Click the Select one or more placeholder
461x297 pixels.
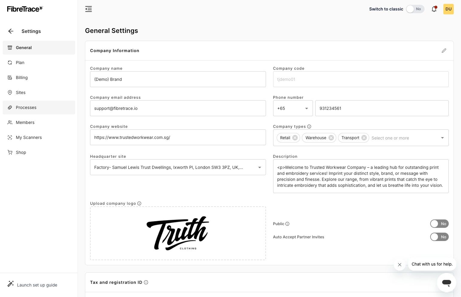pos(390,138)
